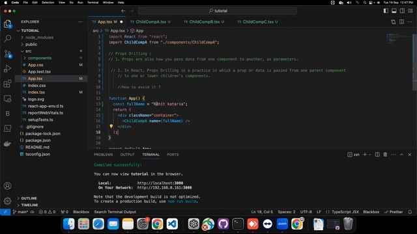Click the remote window indicator in status bar
The image size is (417, 234).
(x=5, y=212)
